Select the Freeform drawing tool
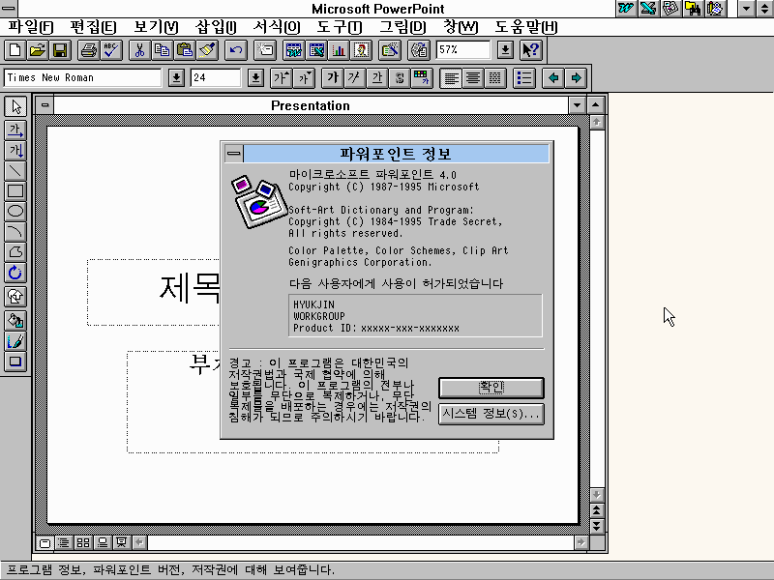The width and height of the screenshot is (774, 580). pyautogui.click(x=15, y=252)
